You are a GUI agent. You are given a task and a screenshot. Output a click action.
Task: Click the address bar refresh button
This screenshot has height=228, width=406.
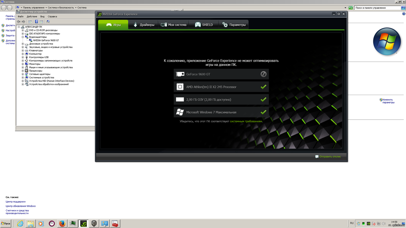(x=350, y=8)
